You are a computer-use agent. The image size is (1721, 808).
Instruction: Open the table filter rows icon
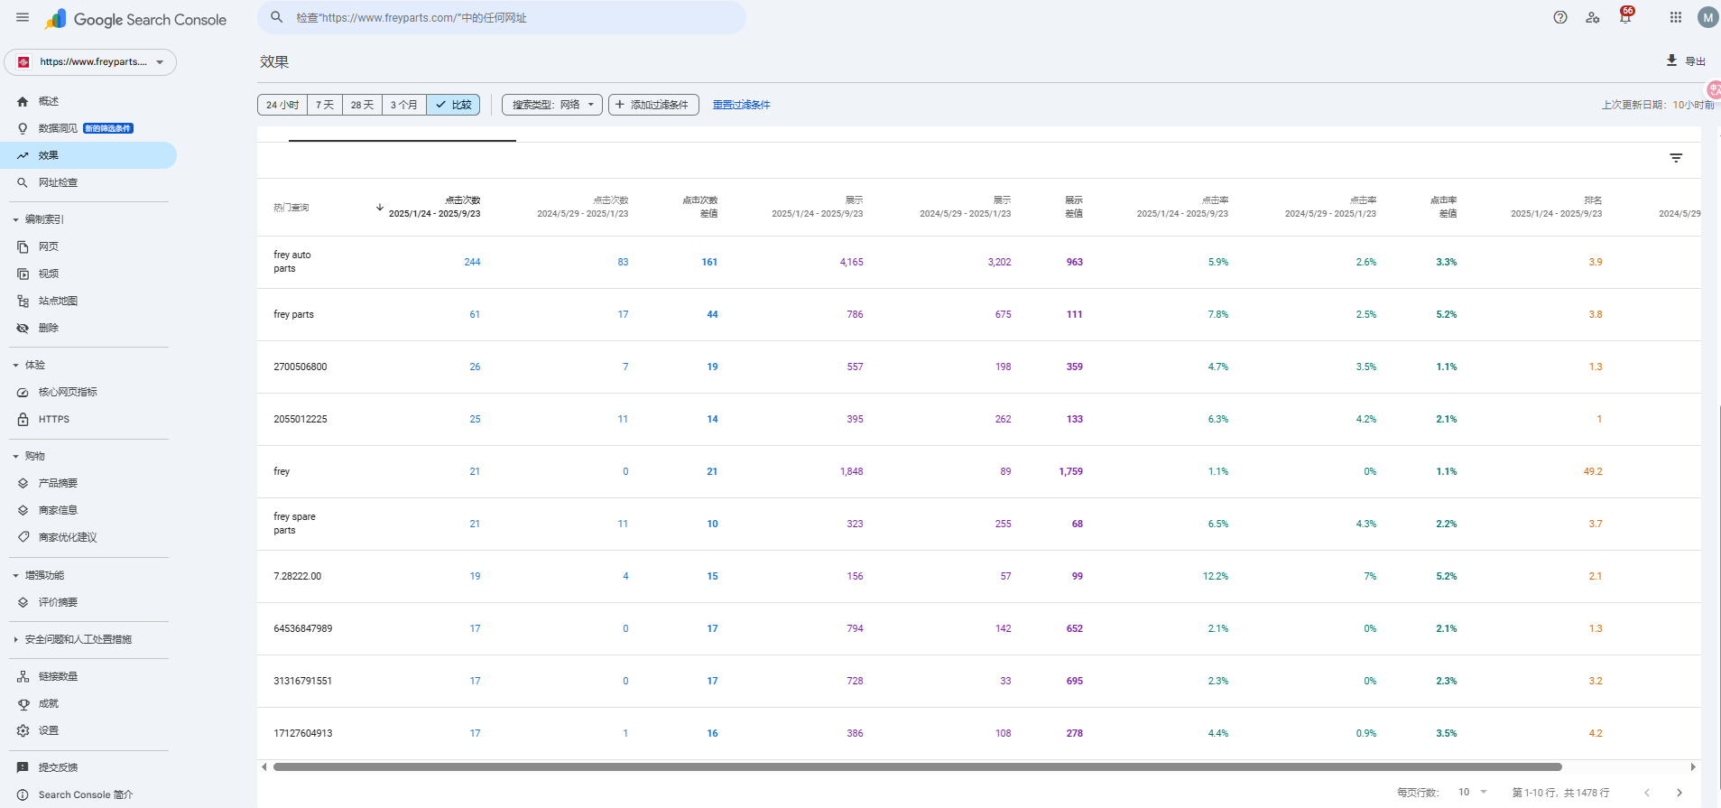(1675, 158)
